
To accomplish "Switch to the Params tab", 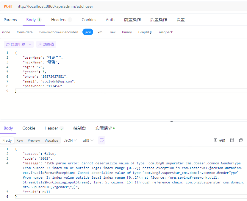I will coord(10,20).
